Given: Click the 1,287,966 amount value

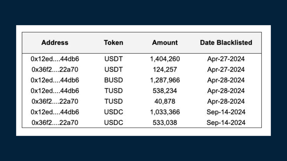Looking at the screenshot, I should tap(165, 80).
